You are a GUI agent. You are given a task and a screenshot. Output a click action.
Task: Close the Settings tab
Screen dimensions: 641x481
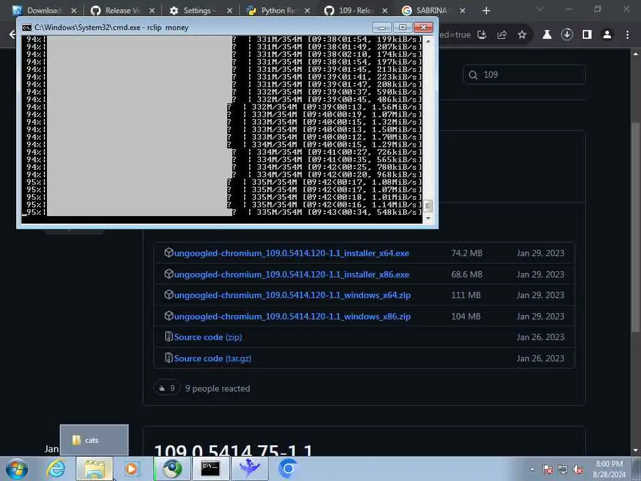pos(229,11)
